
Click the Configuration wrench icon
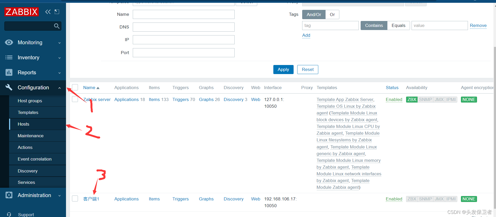[x=9, y=87]
